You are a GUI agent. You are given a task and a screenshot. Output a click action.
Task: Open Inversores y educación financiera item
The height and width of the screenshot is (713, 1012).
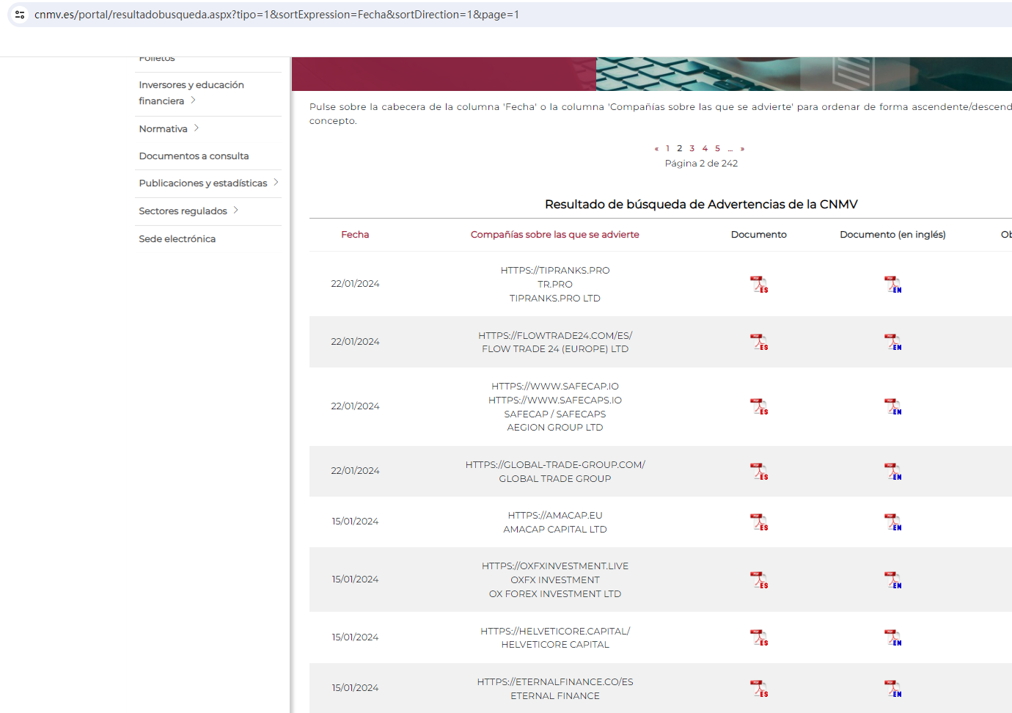pyautogui.click(x=191, y=93)
